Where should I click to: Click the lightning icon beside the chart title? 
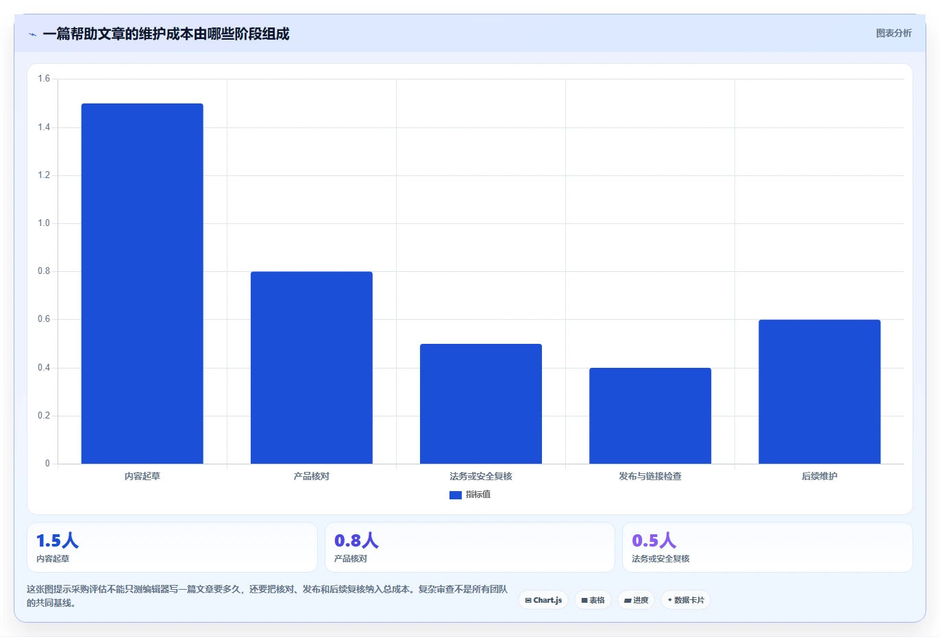(x=32, y=34)
